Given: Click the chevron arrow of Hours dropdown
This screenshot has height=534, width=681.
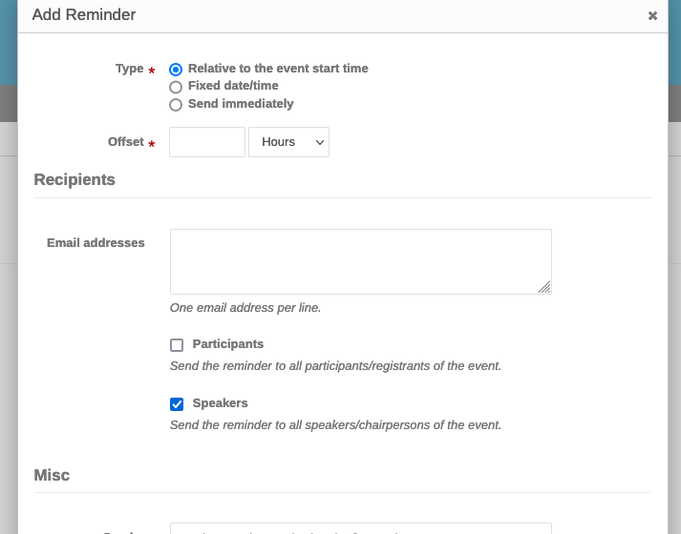Looking at the screenshot, I should tap(320, 143).
